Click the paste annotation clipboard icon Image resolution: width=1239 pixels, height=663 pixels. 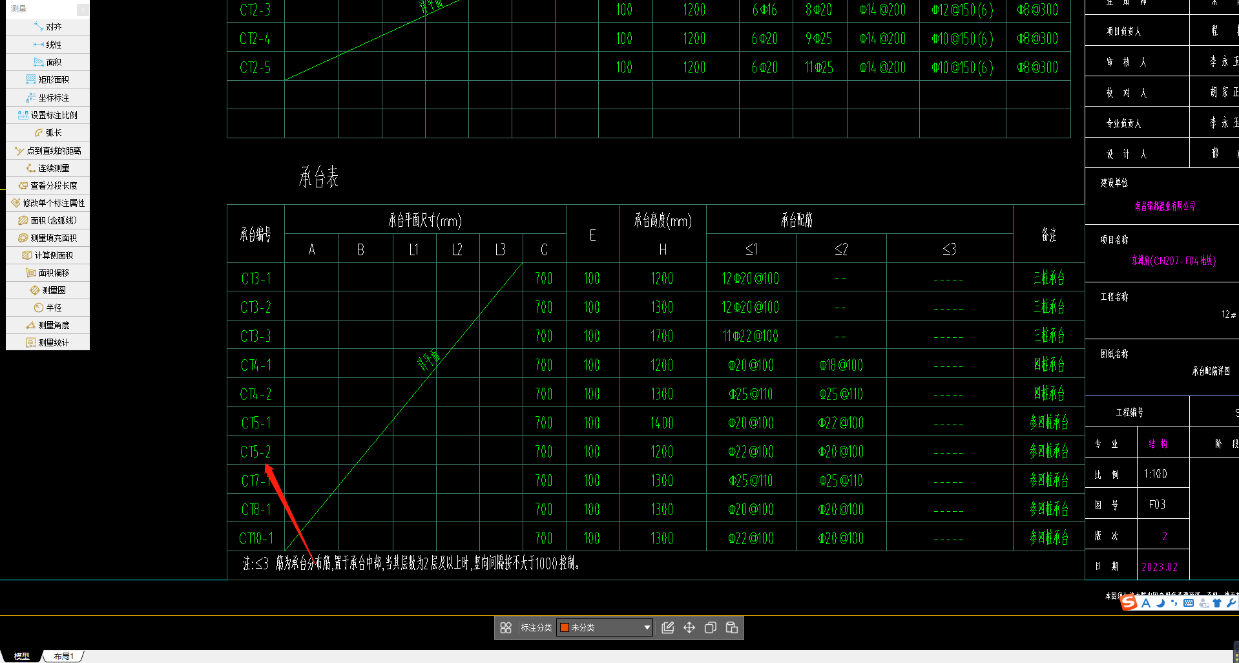pos(732,627)
